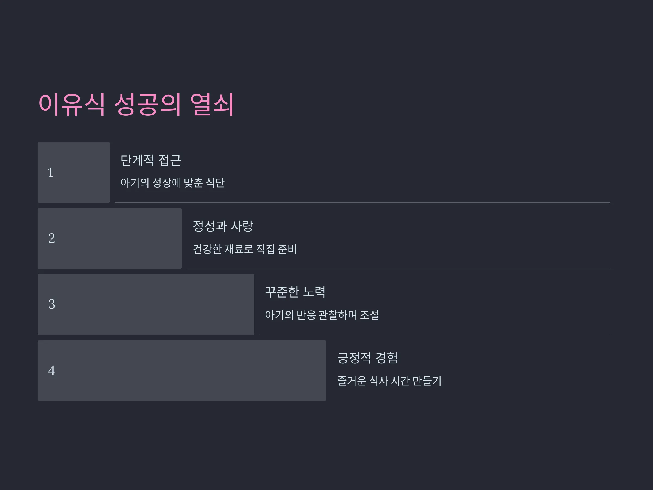
Task: Select the heading 꾸준한 노력
Action: point(295,292)
